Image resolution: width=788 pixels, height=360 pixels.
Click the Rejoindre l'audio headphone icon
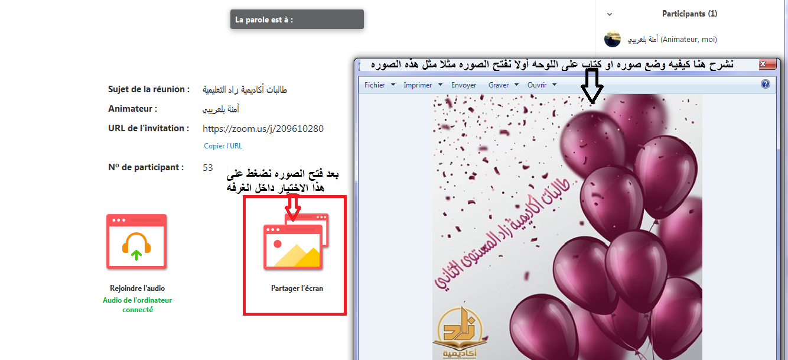(136, 242)
